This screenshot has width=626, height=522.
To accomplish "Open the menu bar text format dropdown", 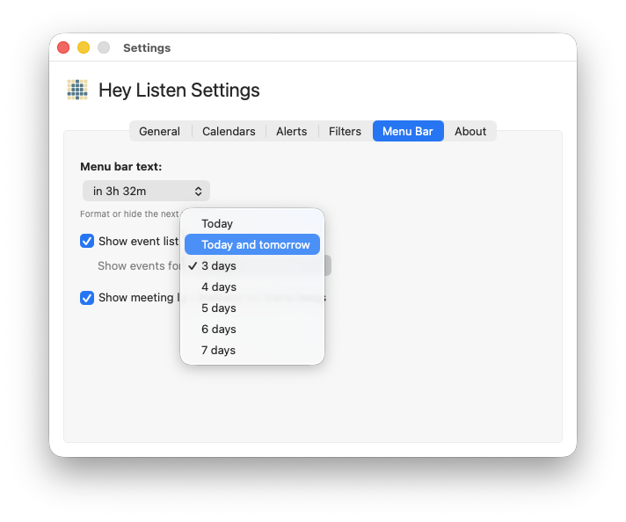I will click(146, 192).
